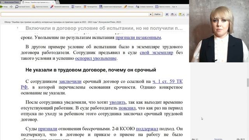Open Правовой навигатор
The image size is (249, 140).
click(60, 7)
